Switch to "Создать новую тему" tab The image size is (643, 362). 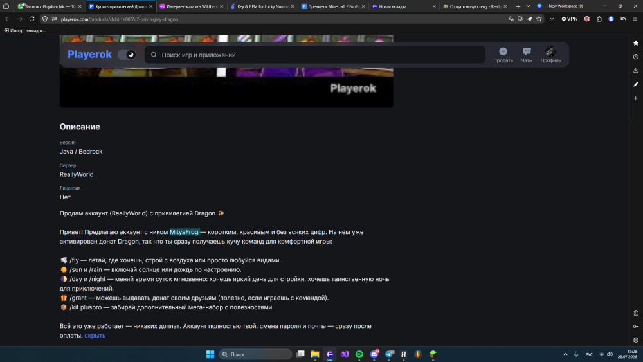pyautogui.click(x=474, y=6)
